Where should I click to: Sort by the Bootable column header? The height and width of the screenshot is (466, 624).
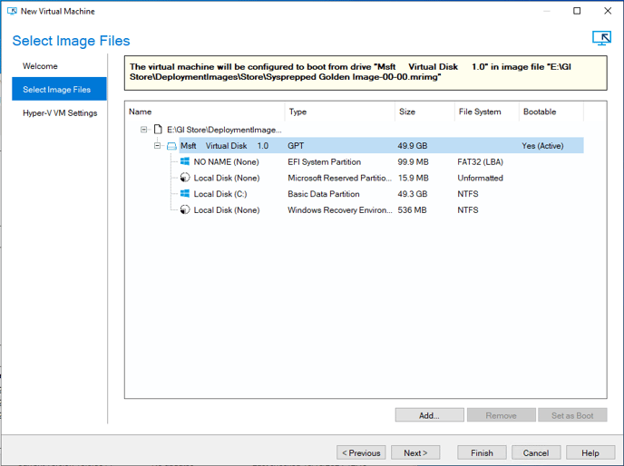(551, 112)
